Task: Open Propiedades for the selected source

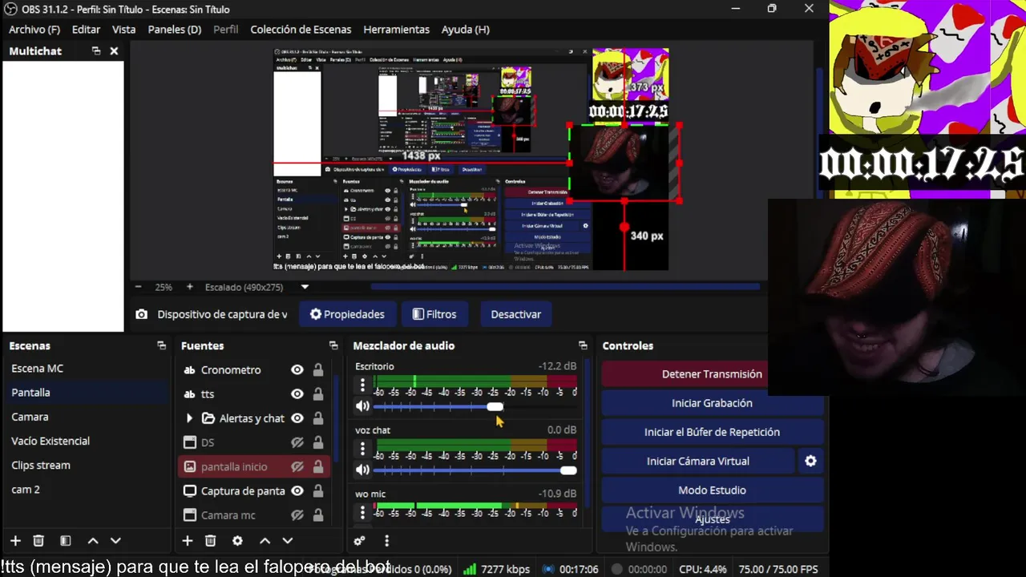Action: (x=347, y=314)
